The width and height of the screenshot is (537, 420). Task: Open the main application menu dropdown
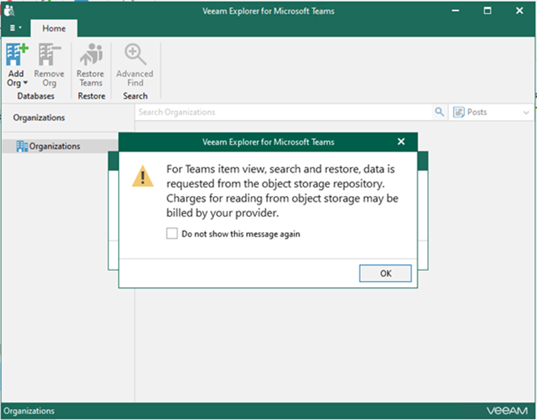(16, 28)
